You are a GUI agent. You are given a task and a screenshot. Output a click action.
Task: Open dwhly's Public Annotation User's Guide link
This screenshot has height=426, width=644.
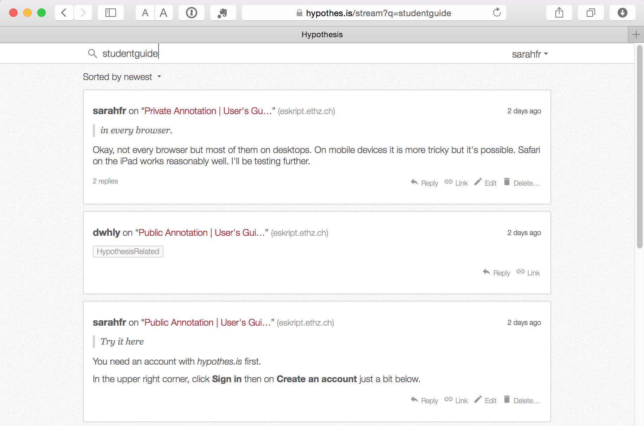[202, 233]
